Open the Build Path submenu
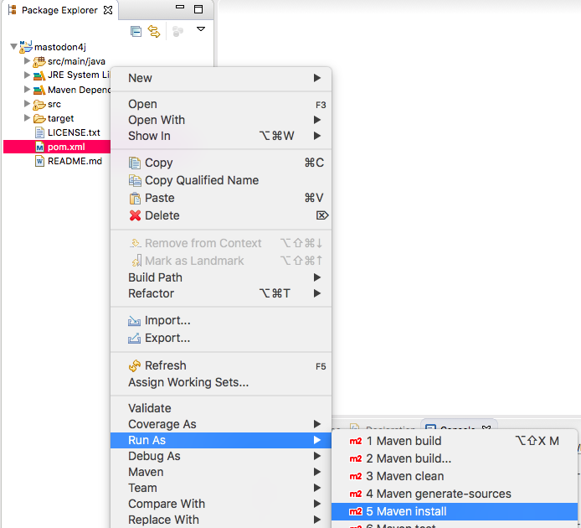Screen dimensions: 581x528 tap(221, 277)
